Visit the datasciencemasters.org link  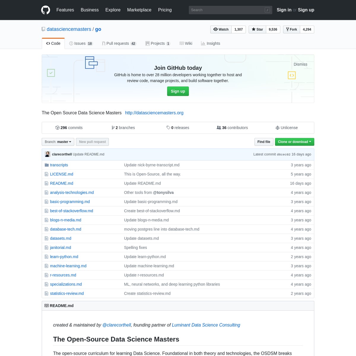[x=154, y=113]
